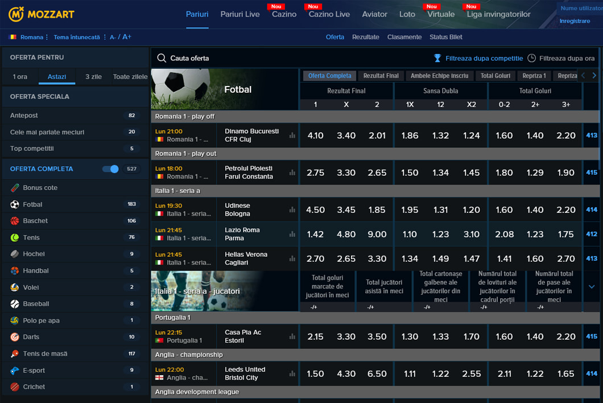Viewport: 603px width, 403px height.
Task: Choose the Tenis ball icon
Action: point(15,237)
